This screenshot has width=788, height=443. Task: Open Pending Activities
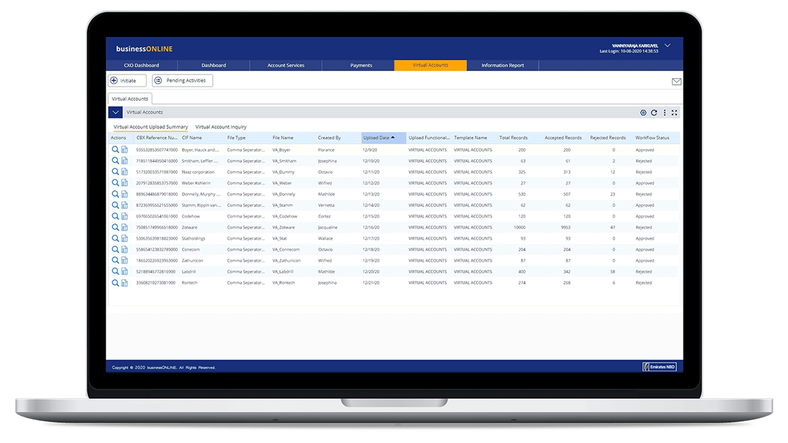[x=182, y=81]
